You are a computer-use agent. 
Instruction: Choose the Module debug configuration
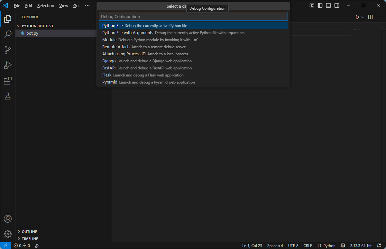click(193, 40)
